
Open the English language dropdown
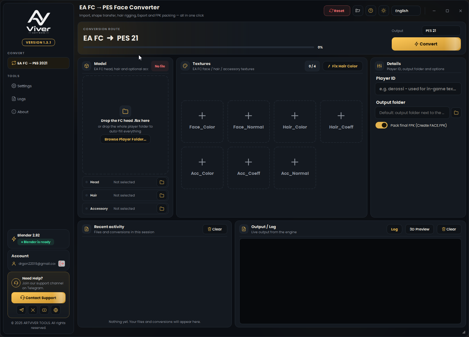point(406,11)
